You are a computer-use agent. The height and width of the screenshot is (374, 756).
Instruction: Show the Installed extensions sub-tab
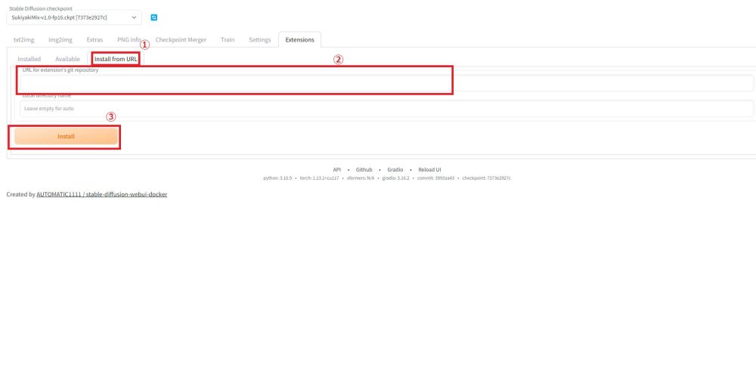29,59
